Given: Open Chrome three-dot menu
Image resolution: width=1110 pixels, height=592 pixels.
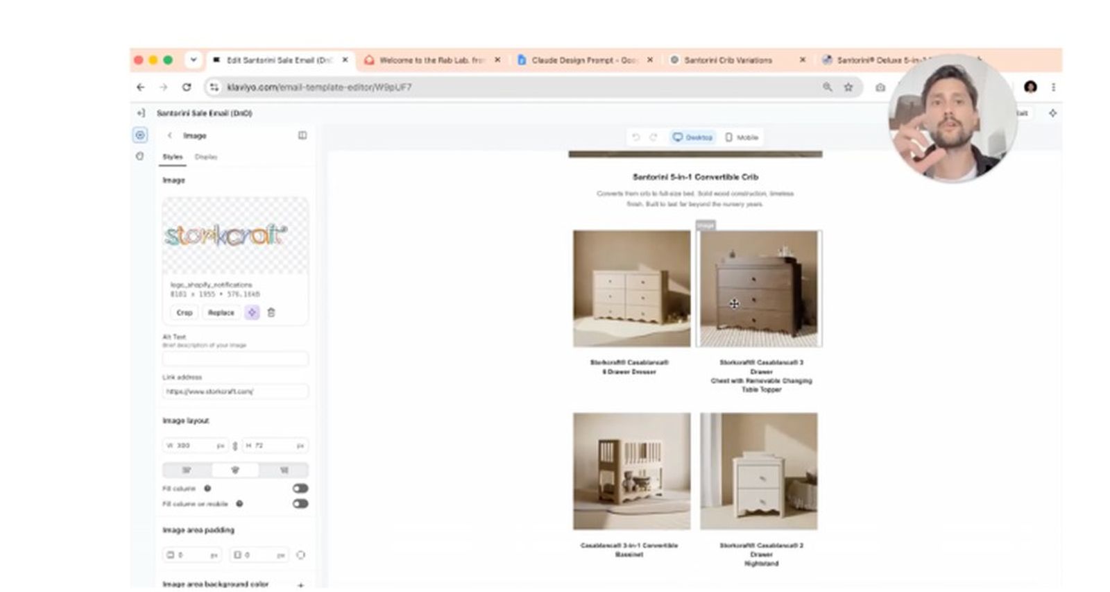Looking at the screenshot, I should 1053,87.
